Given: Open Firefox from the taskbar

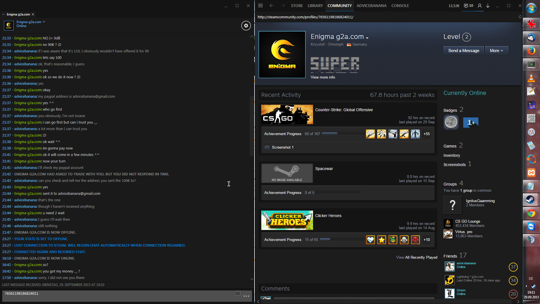Looking at the screenshot, I should coord(531,51).
